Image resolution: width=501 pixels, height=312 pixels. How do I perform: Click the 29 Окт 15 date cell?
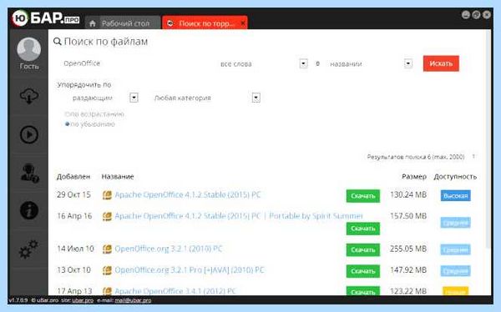click(x=73, y=195)
